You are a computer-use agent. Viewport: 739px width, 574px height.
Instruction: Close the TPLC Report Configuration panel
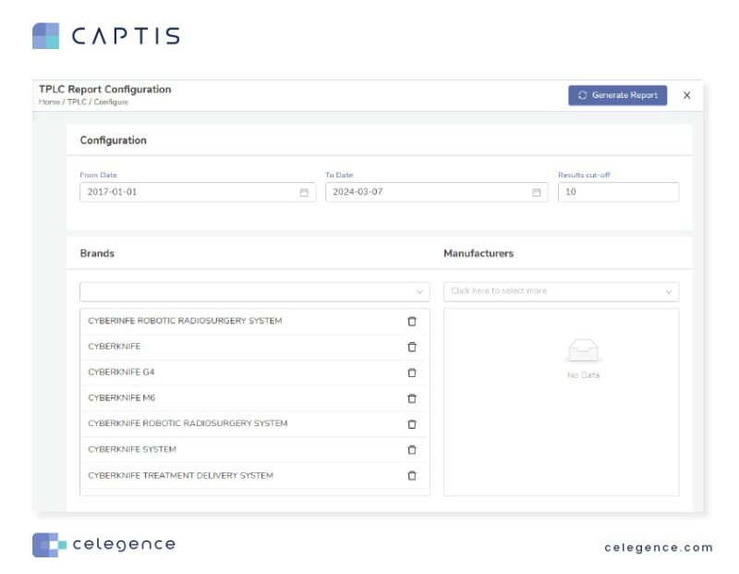pyautogui.click(x=686, y=94)
